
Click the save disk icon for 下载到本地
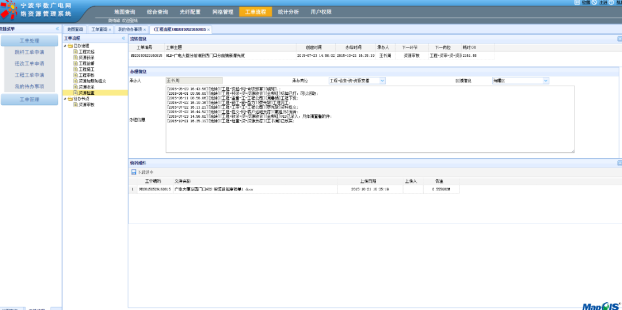click(134, 172)
